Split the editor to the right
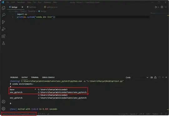The image size is (169, 116). [x=162, y=7]
